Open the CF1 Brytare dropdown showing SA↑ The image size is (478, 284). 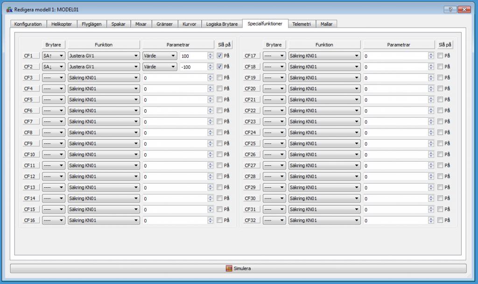pyautogui.click(x=53, y=56)
